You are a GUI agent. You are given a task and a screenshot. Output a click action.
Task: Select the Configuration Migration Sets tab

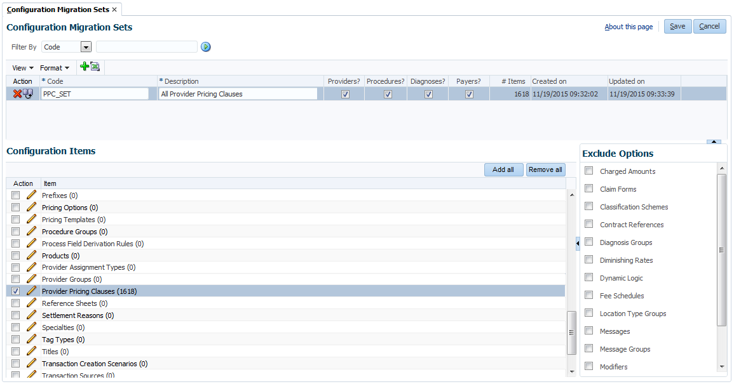tap(58, 10)
